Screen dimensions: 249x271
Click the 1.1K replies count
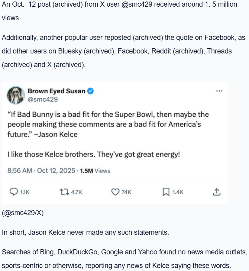25,192
